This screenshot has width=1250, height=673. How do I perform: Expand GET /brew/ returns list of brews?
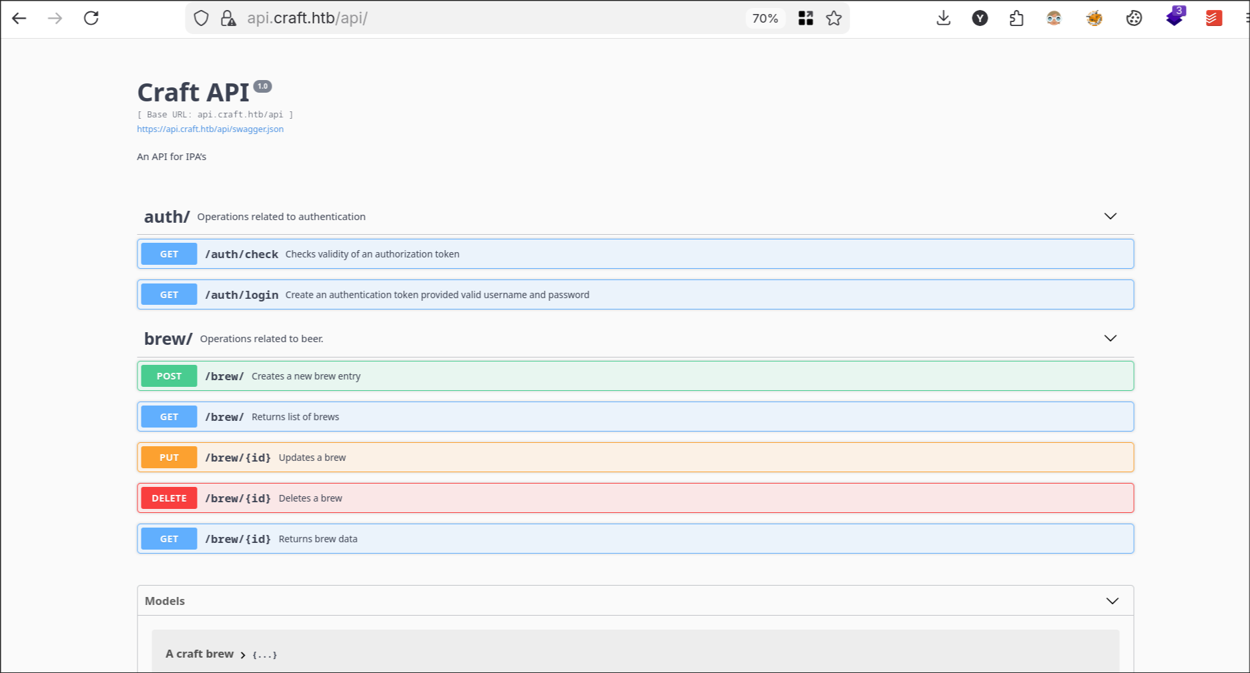pyautogui.click(x=635, y=417)
